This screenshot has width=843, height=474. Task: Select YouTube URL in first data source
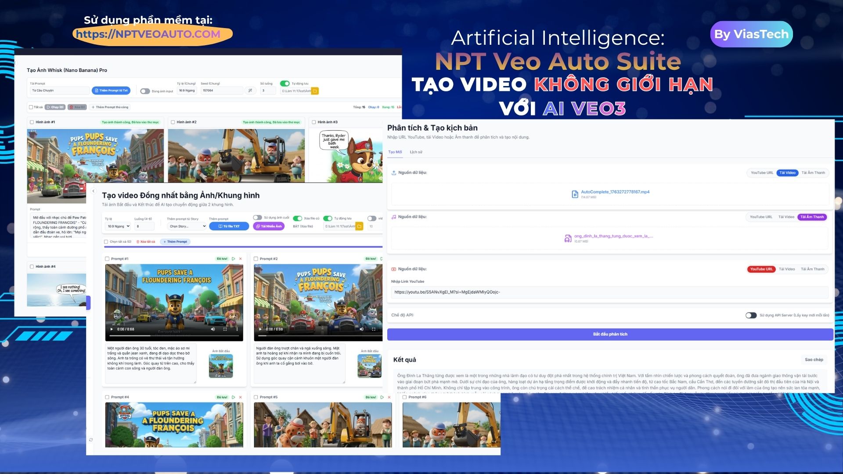tap(762, 173)
